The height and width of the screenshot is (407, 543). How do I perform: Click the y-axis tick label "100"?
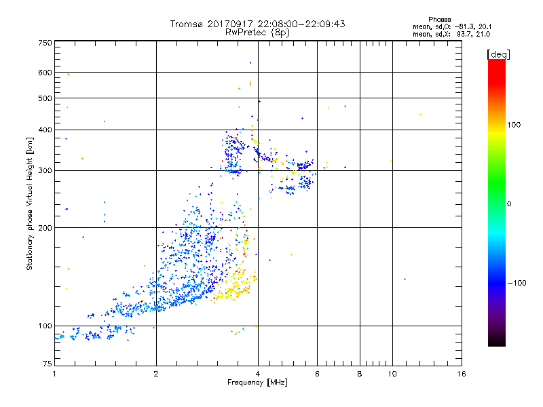tap(45, 326)
